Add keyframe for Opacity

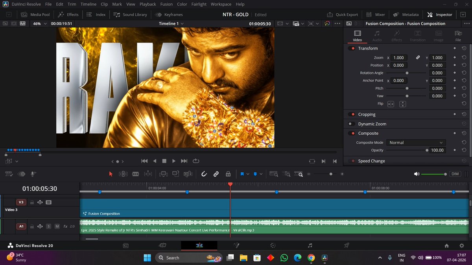[454, 150]
